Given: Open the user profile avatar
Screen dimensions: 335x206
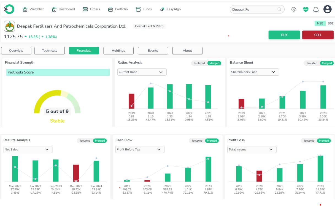Looking at the screenshot, I should pos(328,9).
